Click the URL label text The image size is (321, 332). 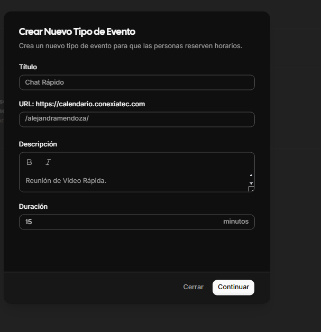point(81,104)
